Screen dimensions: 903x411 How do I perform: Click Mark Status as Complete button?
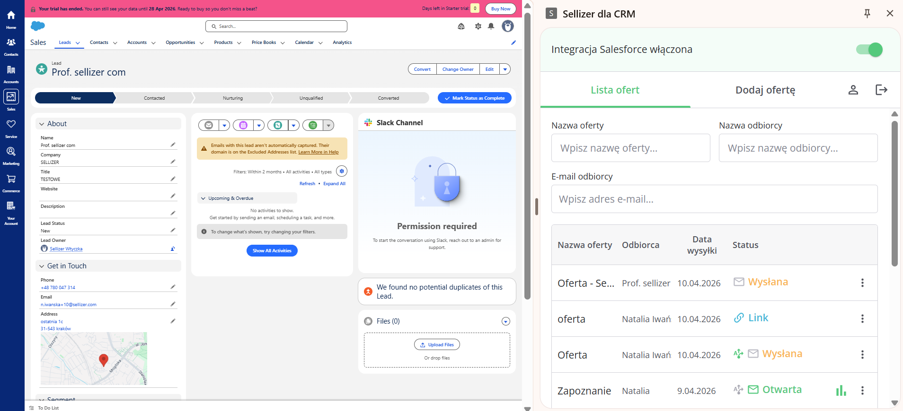(x=474, y=98)
